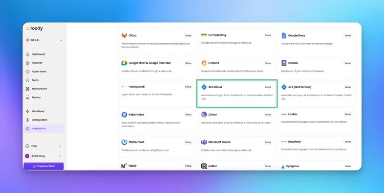Image resolution: width=384 pixels, height=193 pixels.
Task: Click the Configuration gear icon
Action: click(x=28, y=120)
